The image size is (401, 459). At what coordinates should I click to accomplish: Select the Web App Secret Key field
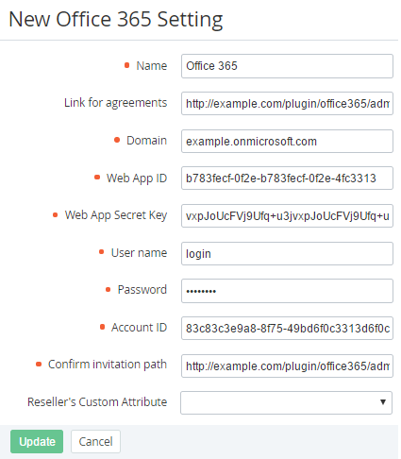[287, 216]
